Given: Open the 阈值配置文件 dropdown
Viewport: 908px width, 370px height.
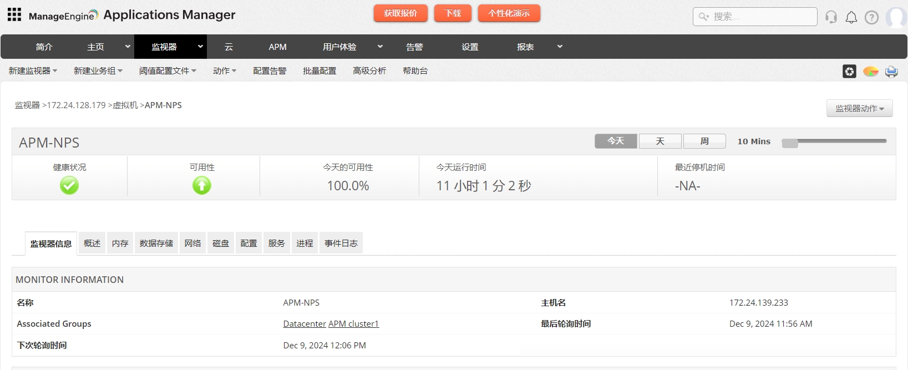Looking at the screenshot, I should [168, 71].
